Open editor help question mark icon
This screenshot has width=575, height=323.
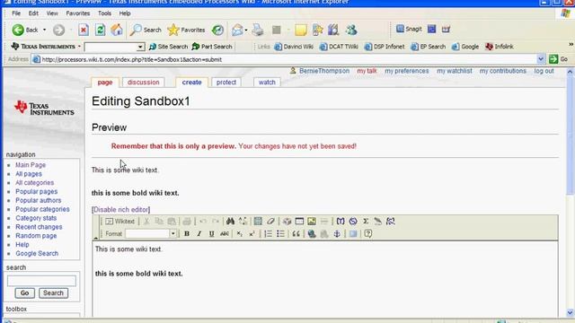(x=368, y=233)
